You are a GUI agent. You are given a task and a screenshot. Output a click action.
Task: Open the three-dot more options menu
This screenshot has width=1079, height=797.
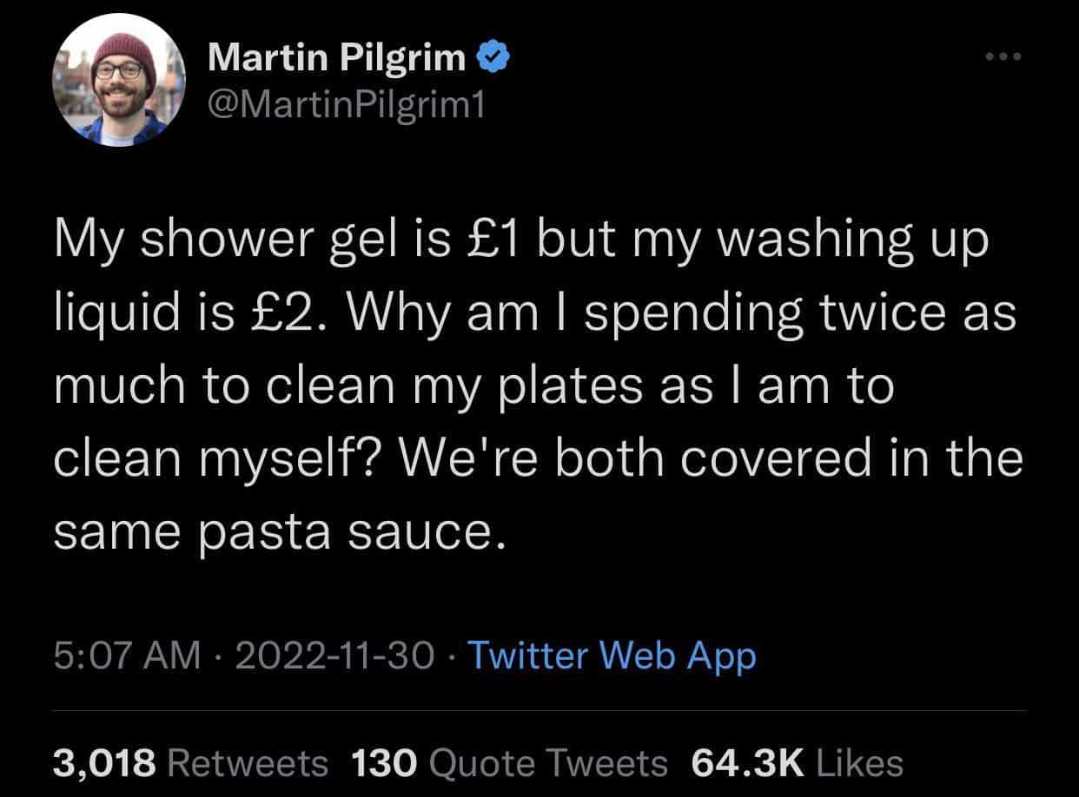(1004, 57)
